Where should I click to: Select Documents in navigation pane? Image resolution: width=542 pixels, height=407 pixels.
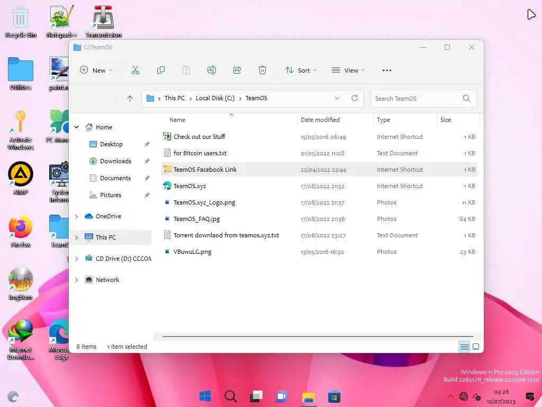coord(115,178)
